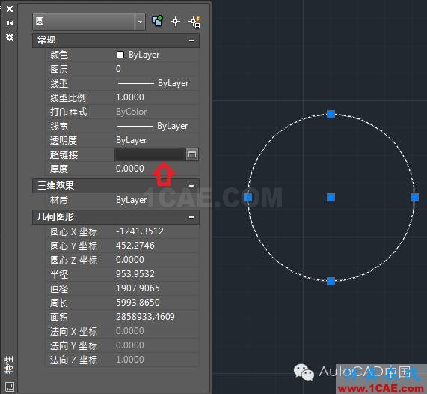Collapse the 三维效果 section
427x394 pixels.
point(191,186)
